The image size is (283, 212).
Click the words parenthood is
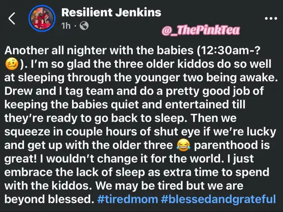pyautogui.click(x=232, y=145)
